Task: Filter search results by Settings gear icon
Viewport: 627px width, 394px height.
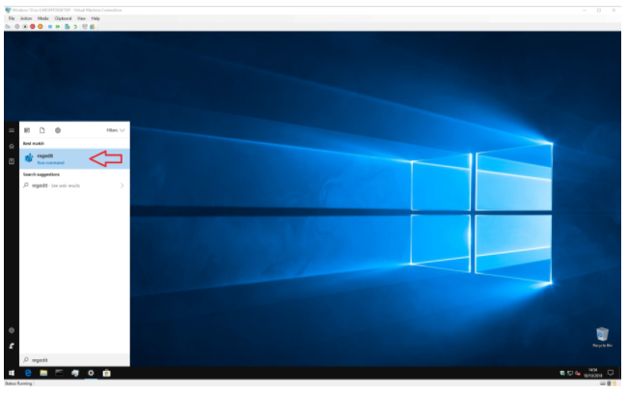Action: [58, 130]
